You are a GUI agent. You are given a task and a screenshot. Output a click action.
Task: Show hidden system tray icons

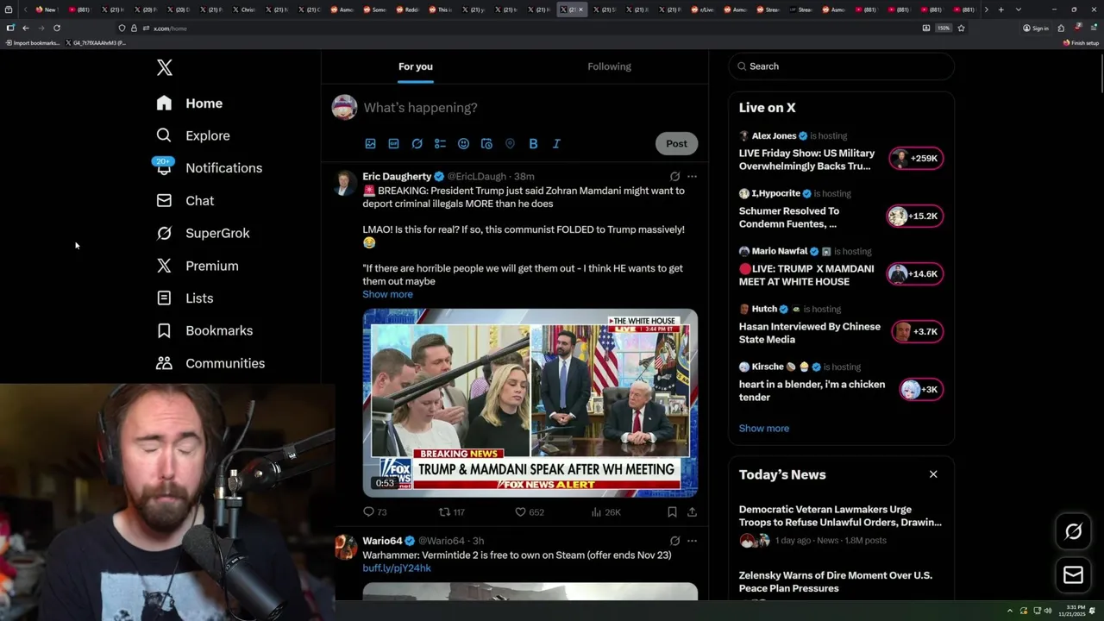point(1010,611)
